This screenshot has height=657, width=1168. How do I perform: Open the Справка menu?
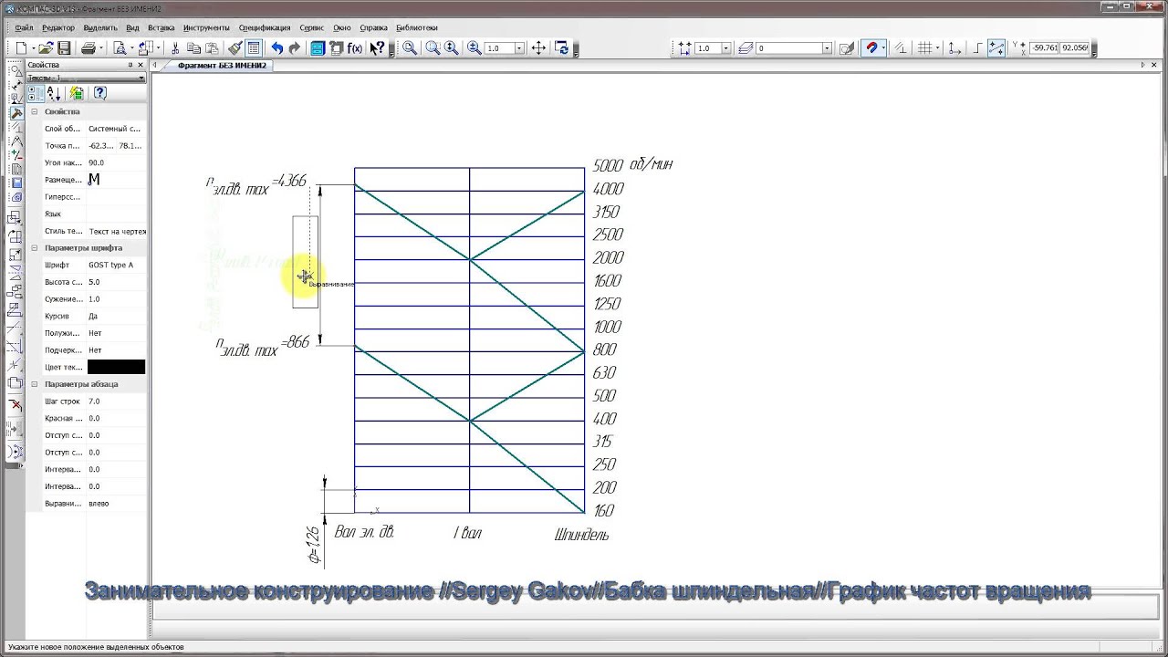(x=373, y=28)
